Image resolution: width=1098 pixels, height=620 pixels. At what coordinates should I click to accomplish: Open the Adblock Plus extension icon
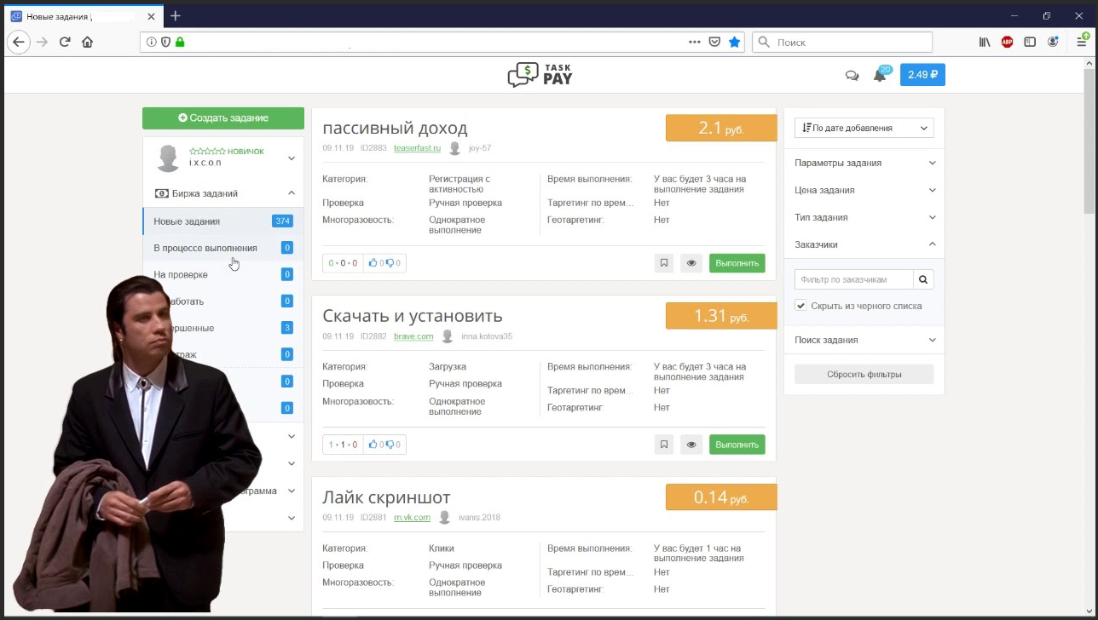[x=1008, y=42]
